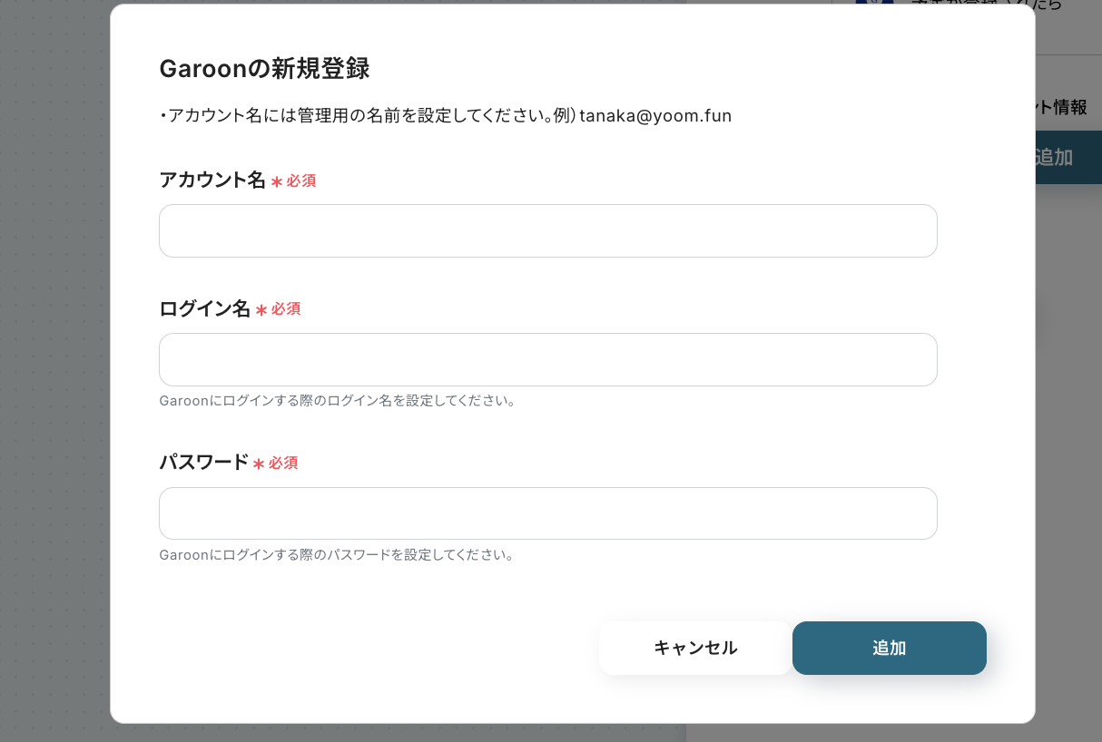Screen dimensions: 1102x742
Task: Click the Garoonの新規登録 heading
Action: click(264, 69)
